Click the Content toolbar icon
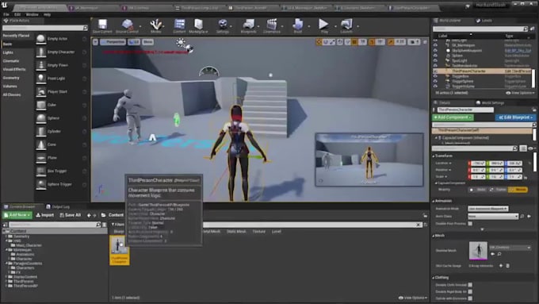This screenshot has height=304, width=539. coord(179,26)
